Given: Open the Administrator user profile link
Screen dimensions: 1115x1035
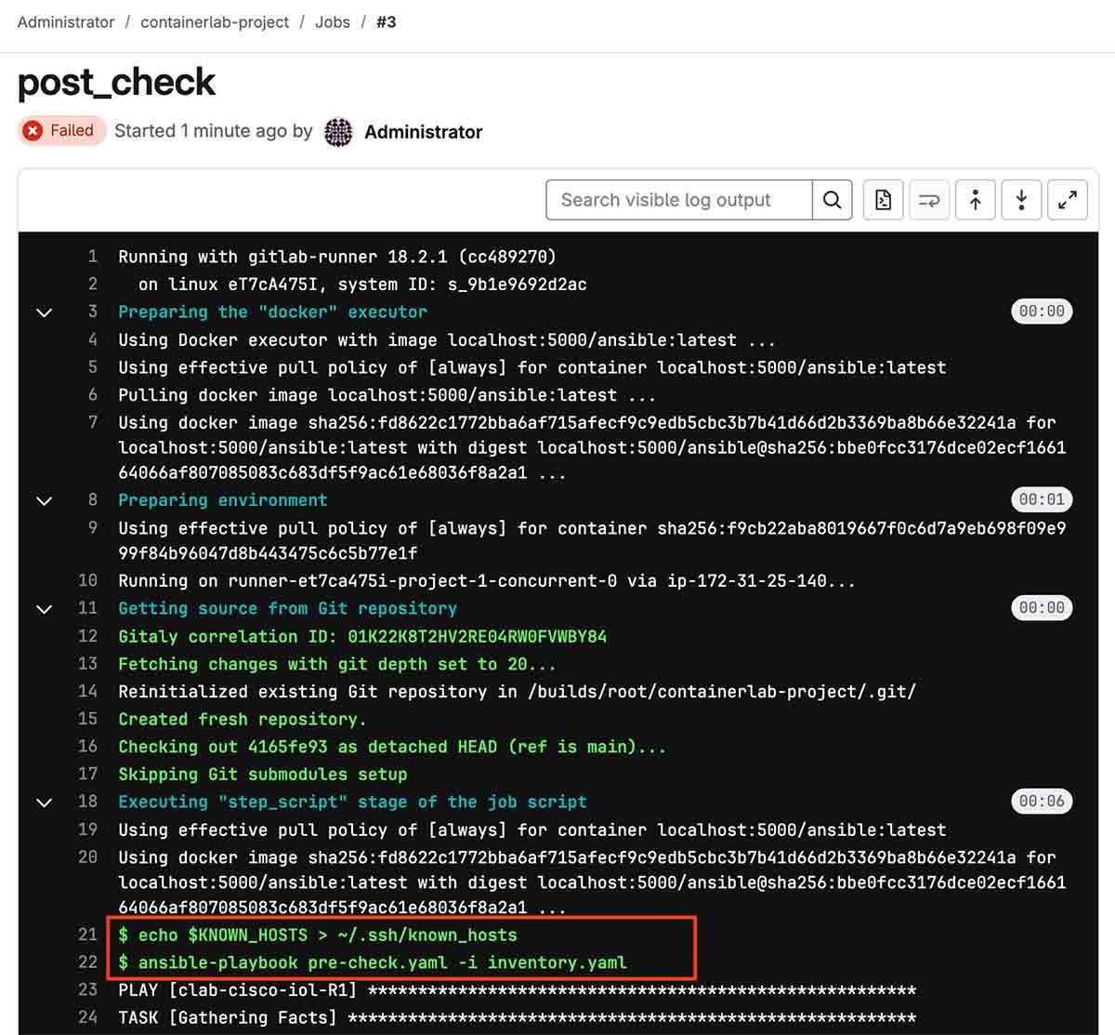Looking at the screenshot, I should coord(423,132).
